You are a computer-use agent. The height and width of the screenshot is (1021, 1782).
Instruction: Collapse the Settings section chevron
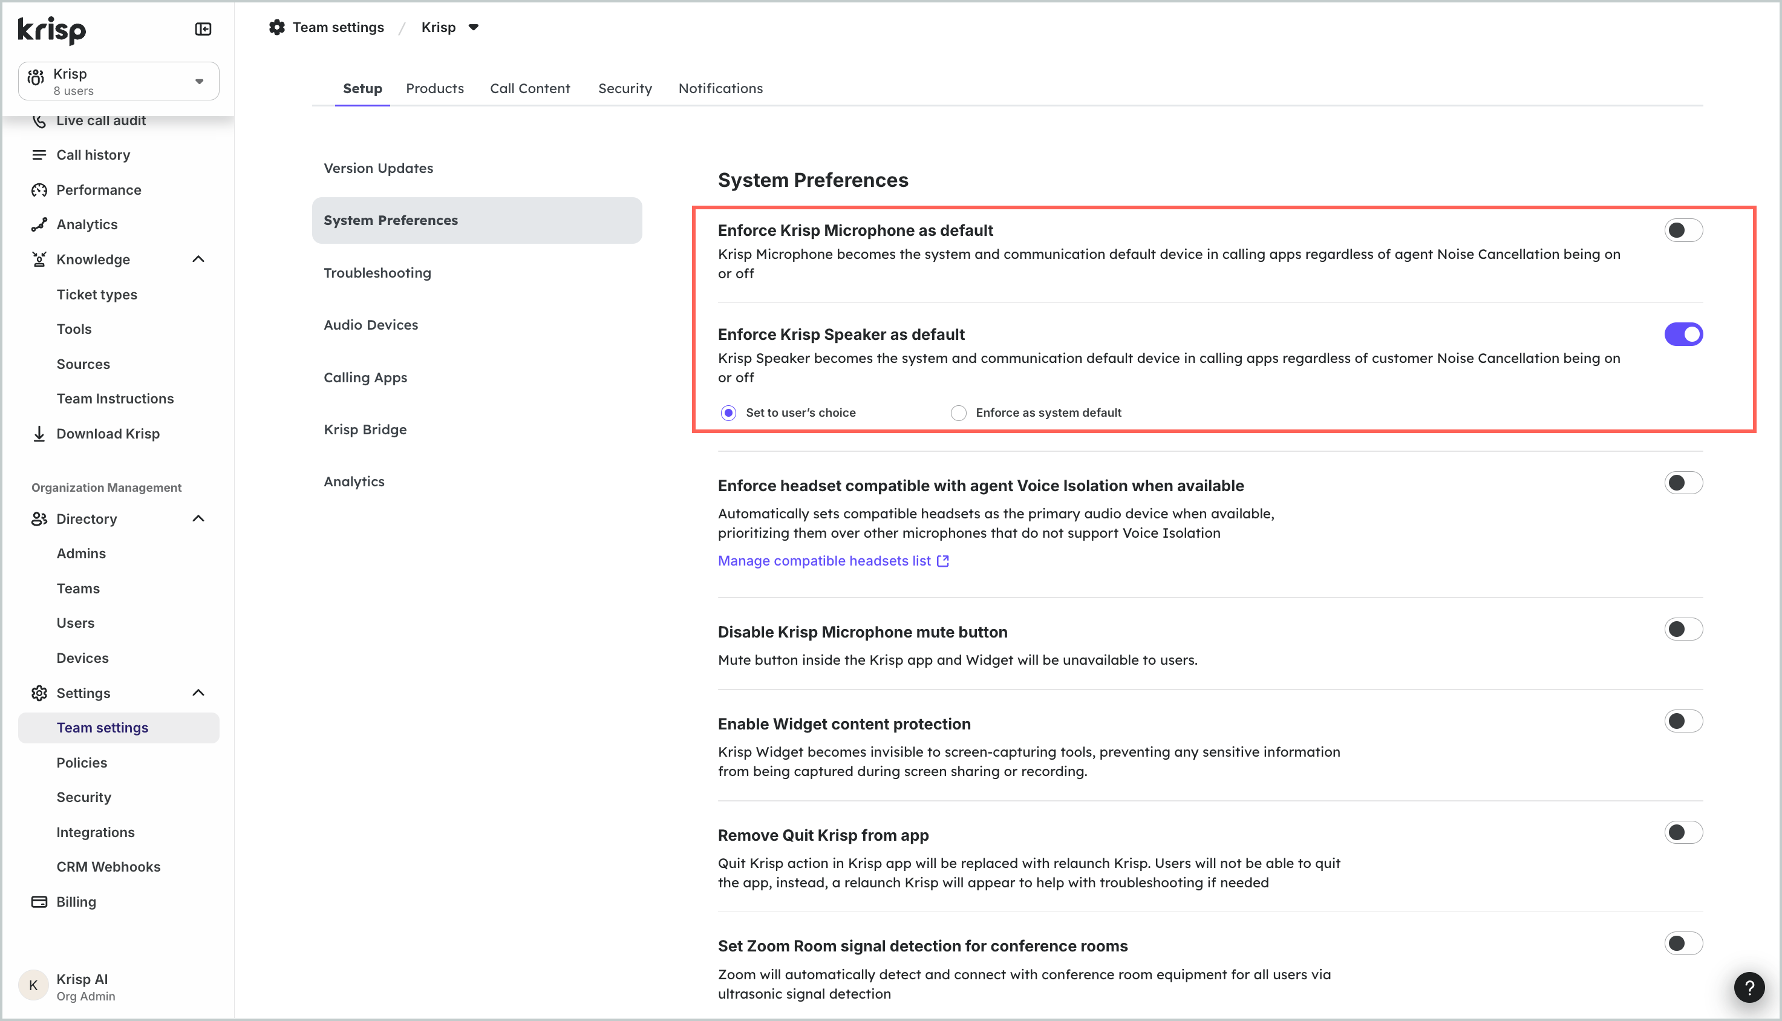pyautogui.click(x=198, y=693)
